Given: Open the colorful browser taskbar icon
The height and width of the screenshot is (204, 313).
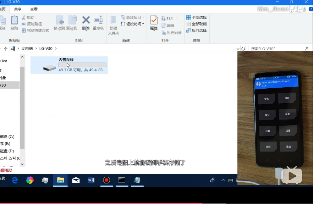Looking at the screenshot, I should [30, 180].
